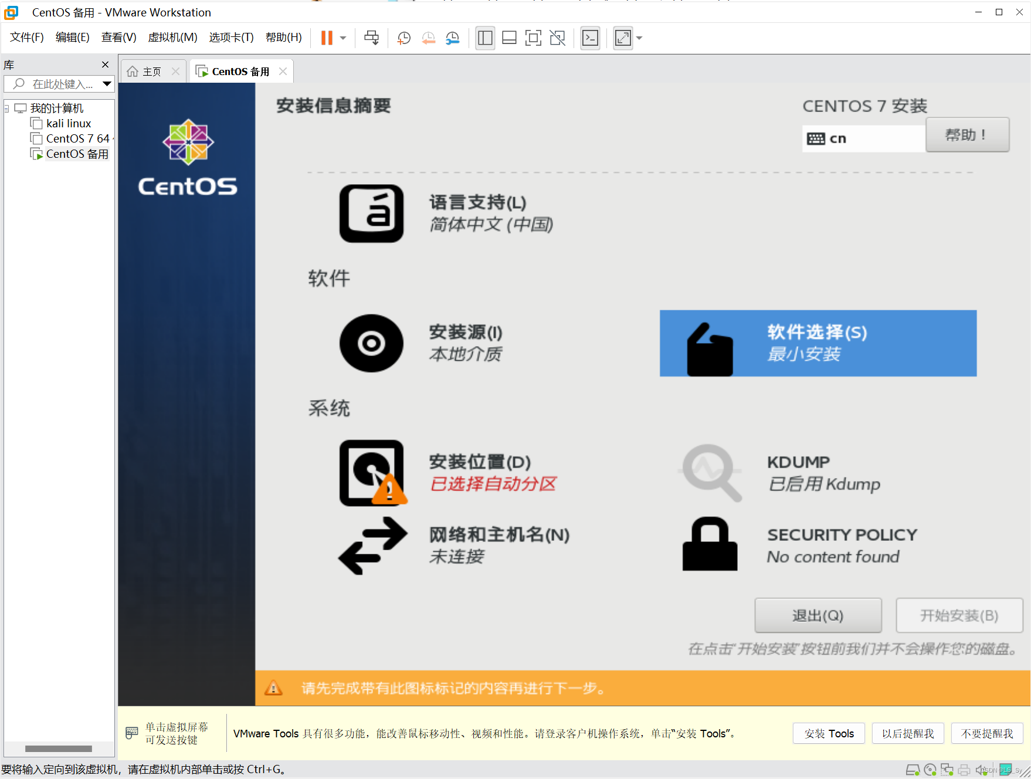This screenshot has width=1031, height=779.
Task: Switch to Unity mode
Action: tap(558, 38)
